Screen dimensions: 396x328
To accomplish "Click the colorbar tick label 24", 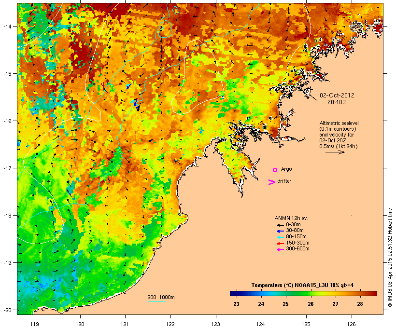I will pos(261,304).
